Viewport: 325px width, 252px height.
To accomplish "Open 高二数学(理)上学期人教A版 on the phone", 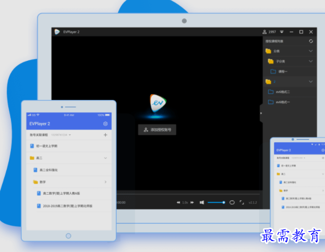I will click(x=298, y=198).
